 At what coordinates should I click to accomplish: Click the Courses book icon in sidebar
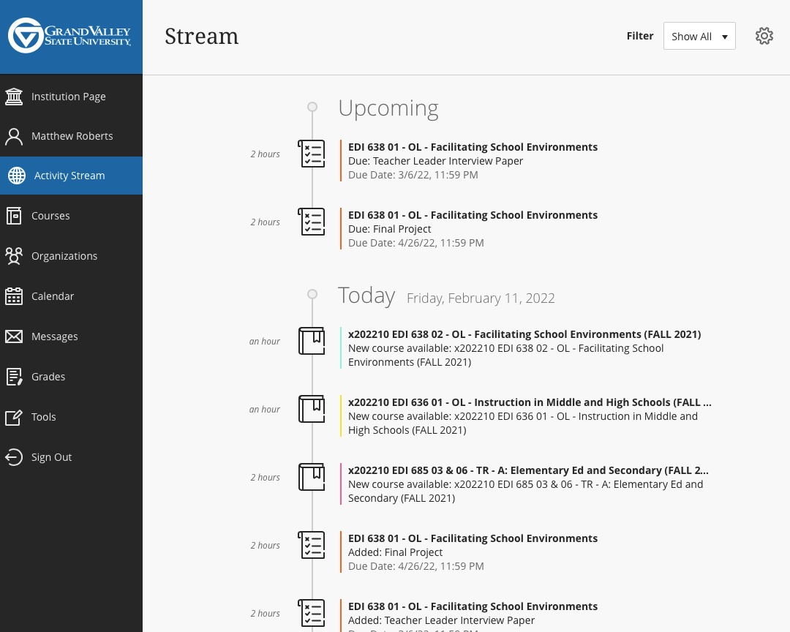14,216
